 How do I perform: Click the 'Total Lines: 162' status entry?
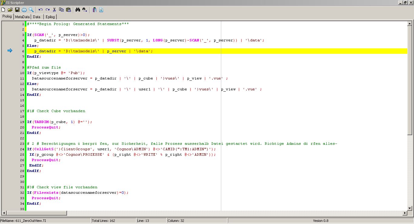tap(114, 221)
